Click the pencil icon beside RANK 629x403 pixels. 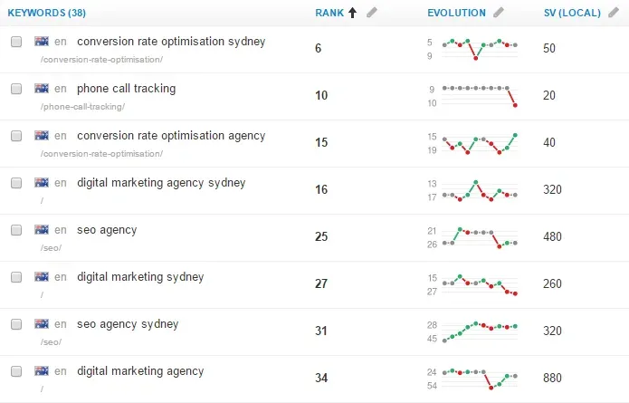click(x=372, y=13)
